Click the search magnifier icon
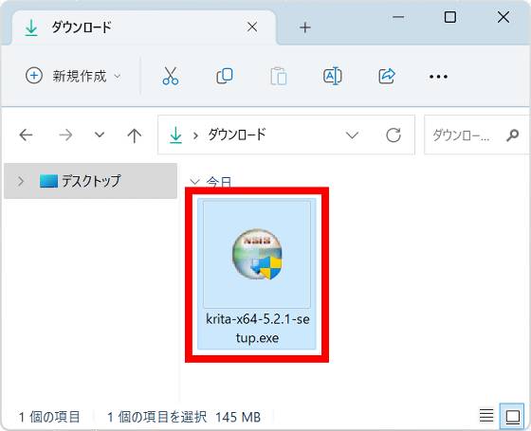Viewport: 531px width, 431px height. tap(512, 135)
